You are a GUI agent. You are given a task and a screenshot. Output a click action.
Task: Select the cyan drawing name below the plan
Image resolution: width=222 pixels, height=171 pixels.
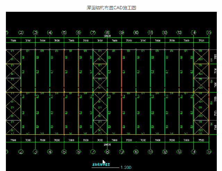(100, 165)
